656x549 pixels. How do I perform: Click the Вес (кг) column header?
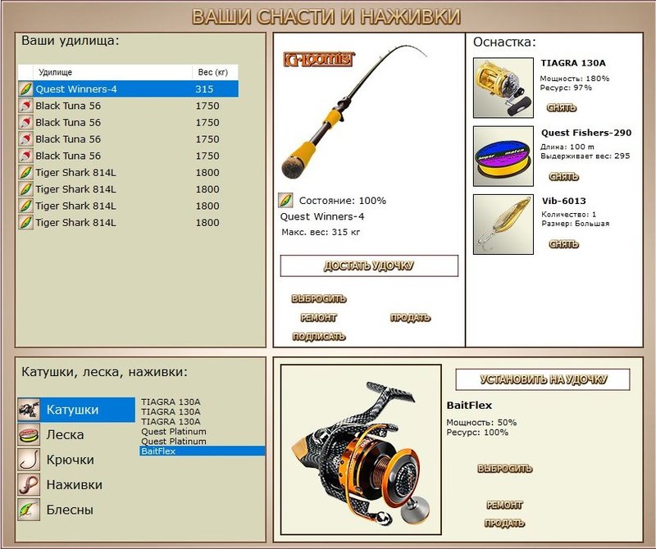pos(215,72)
